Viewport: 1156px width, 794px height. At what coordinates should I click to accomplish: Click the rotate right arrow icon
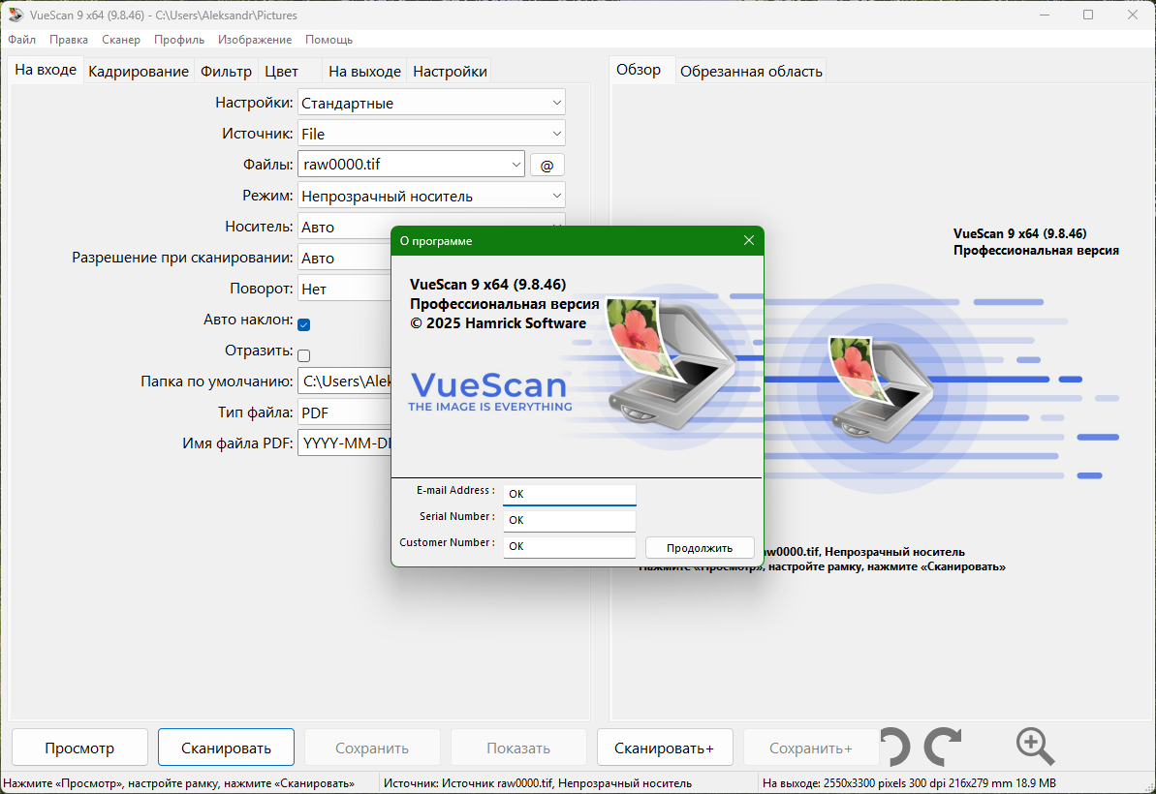point(943,747)
